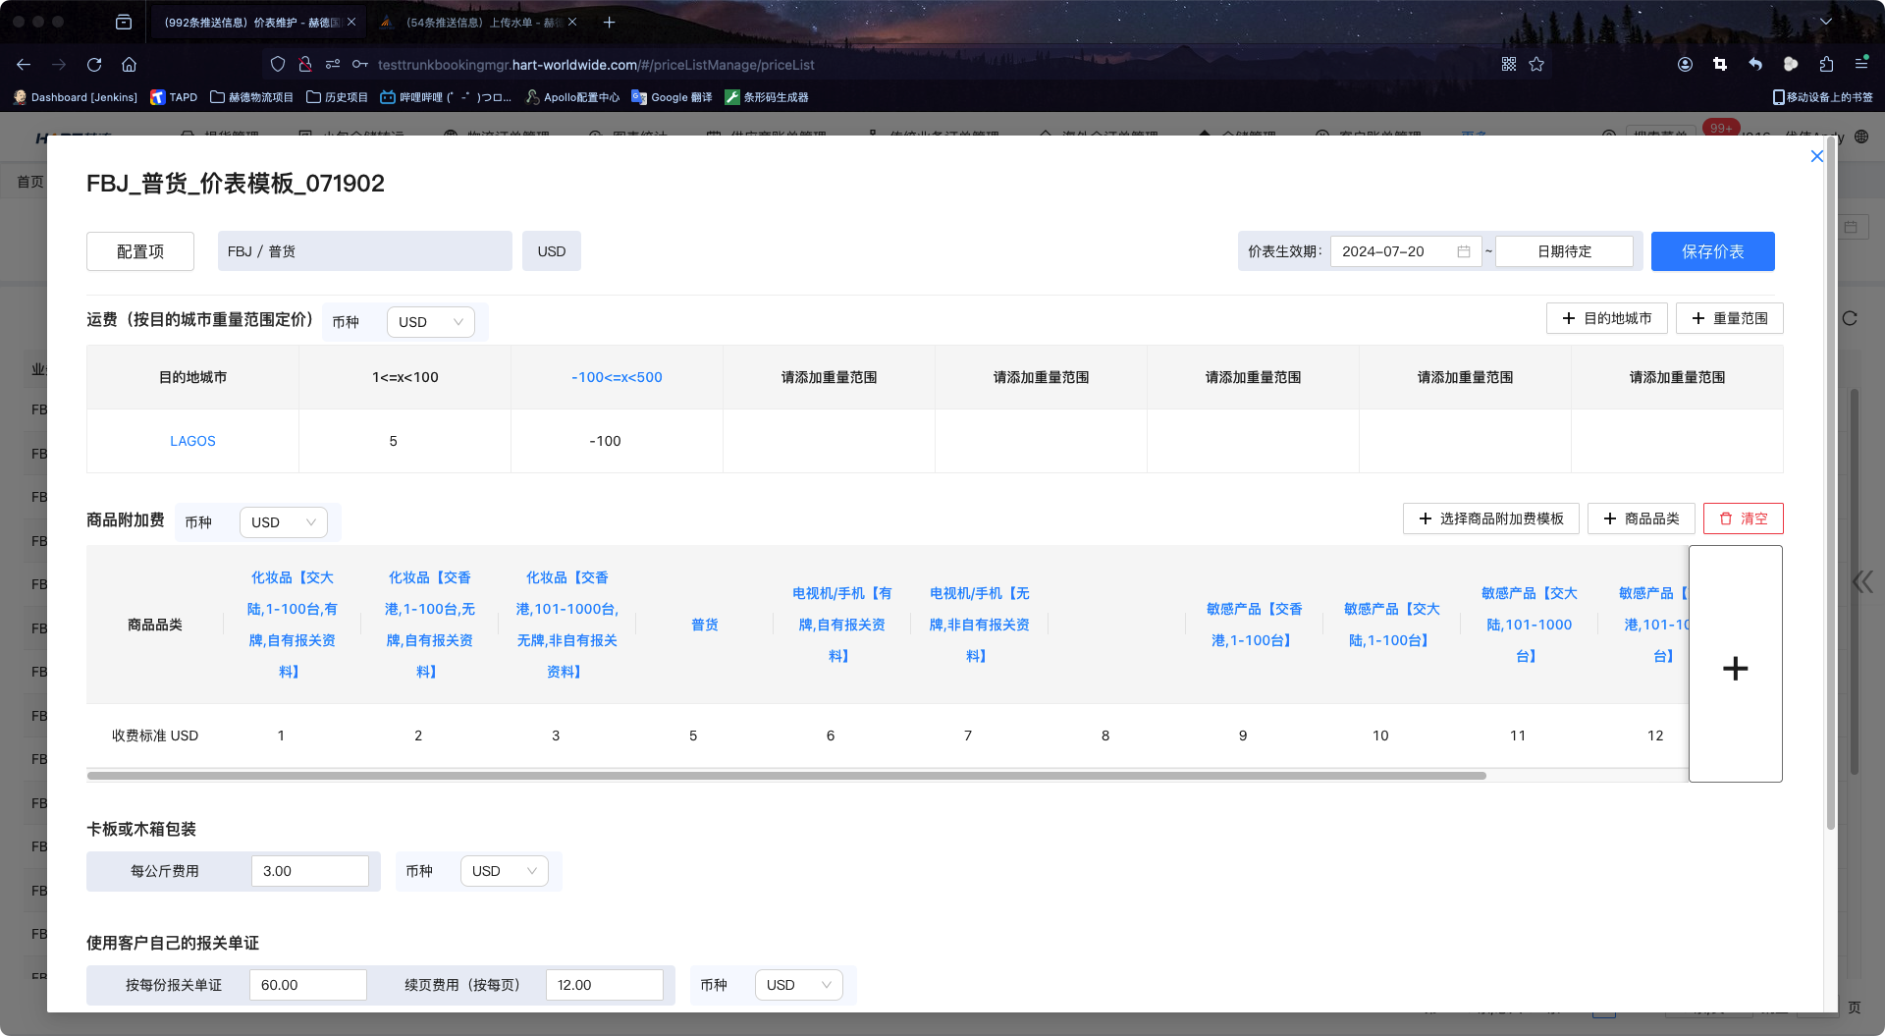Image resolution: width=1885 pixels, height=1036 pixels.
Task: Click the browser home icon
Action: pyautogui.click(x=129, y=65)
